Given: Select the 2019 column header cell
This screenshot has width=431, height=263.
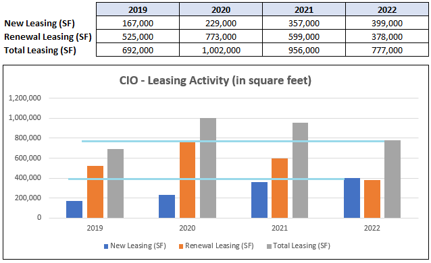Looking at the screenshot, I should 138,9.
